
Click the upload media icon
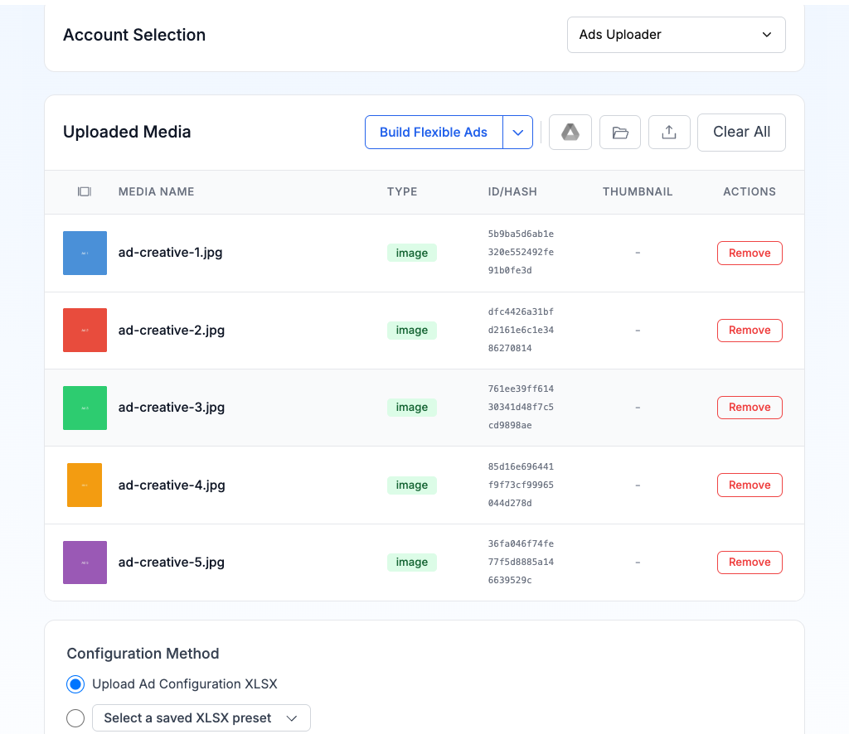point(669,133)
